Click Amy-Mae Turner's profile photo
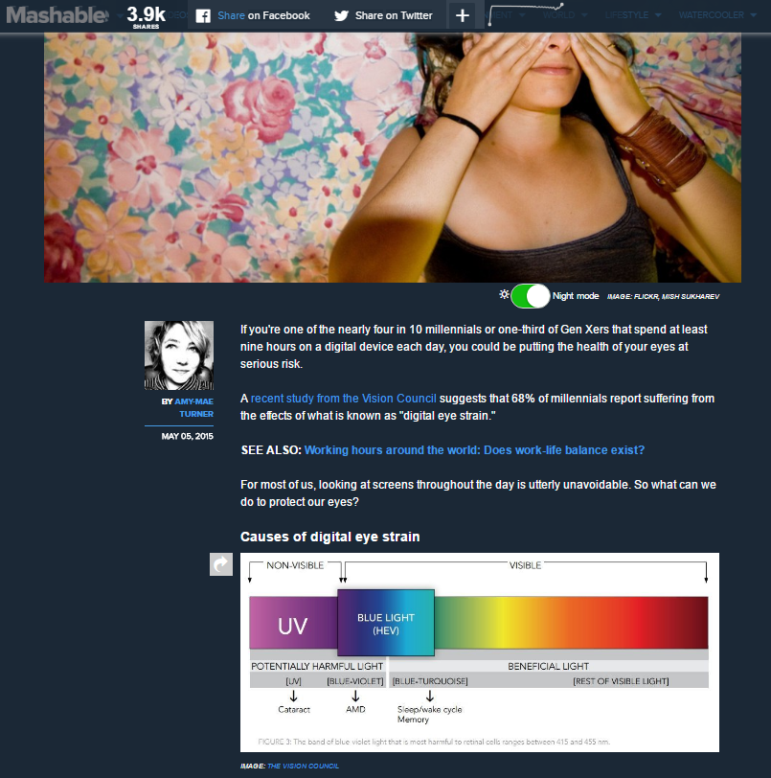 pos(178,354)
